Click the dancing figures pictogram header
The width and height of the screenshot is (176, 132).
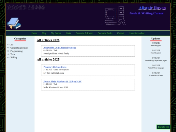[26, 7]
